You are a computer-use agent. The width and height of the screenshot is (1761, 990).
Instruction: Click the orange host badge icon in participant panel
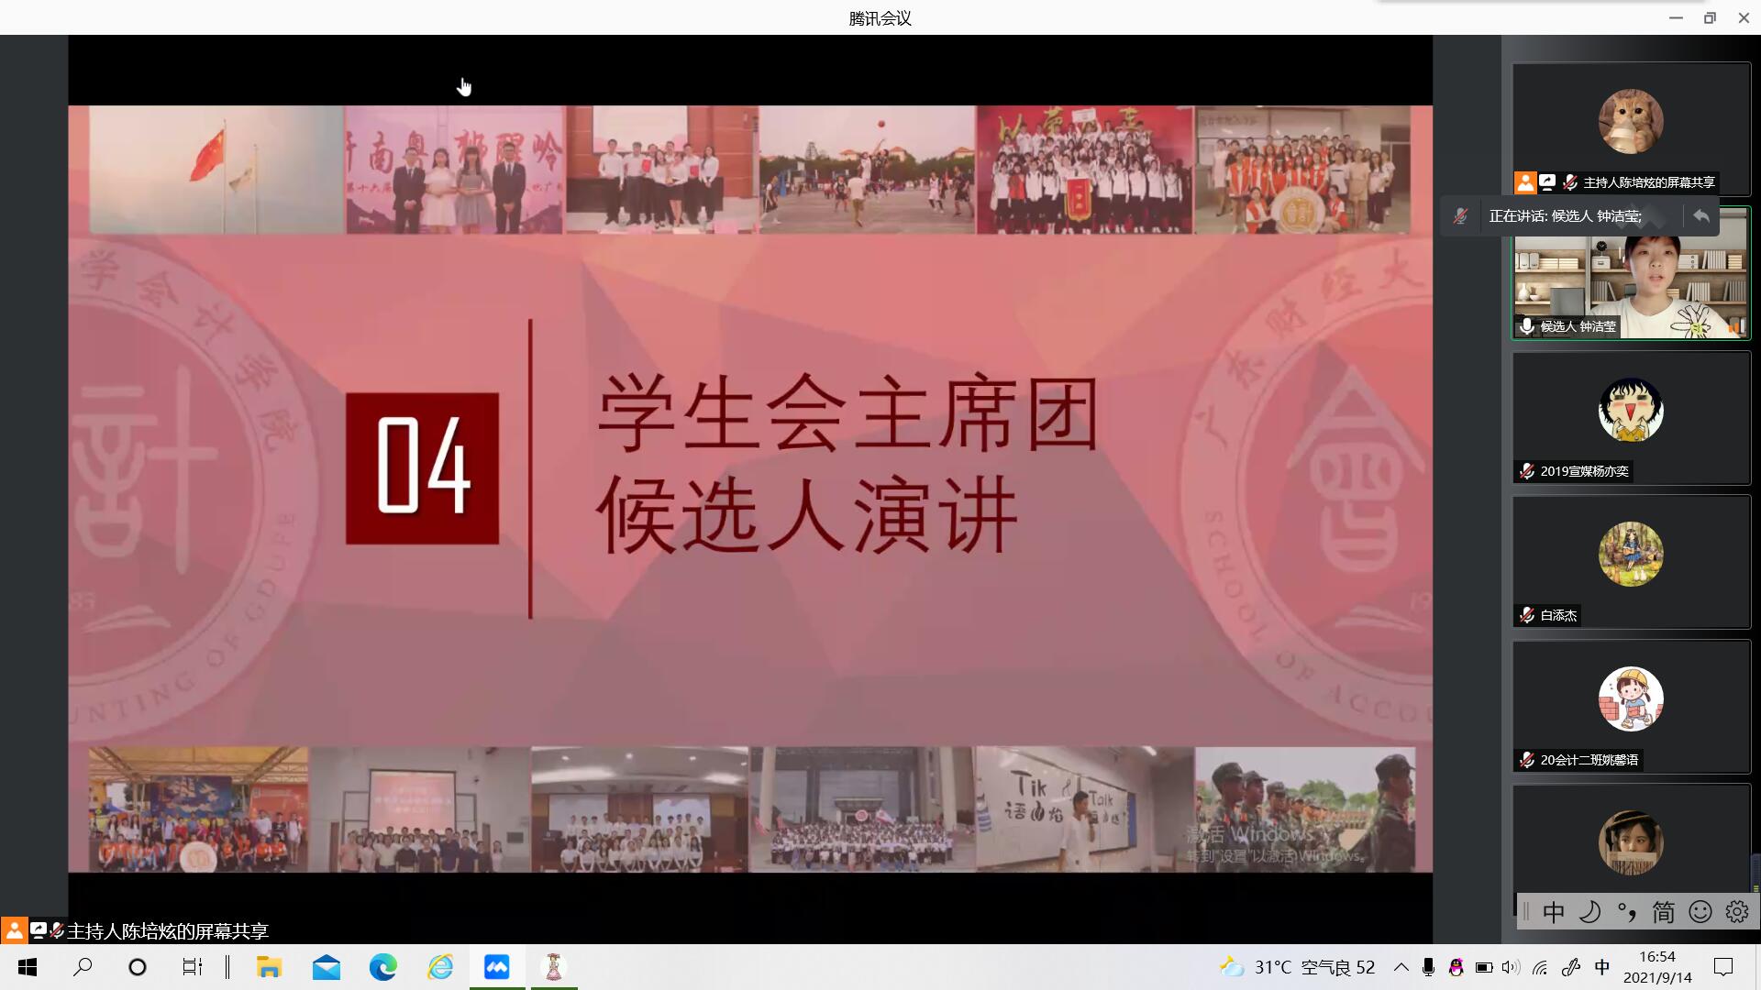tap(1525, 182)
